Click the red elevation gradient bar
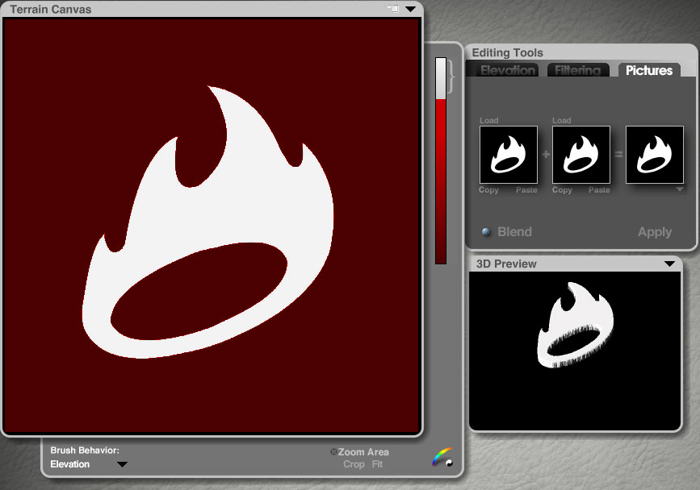Screen dimensions: 700x490 [x=441, y=160]
